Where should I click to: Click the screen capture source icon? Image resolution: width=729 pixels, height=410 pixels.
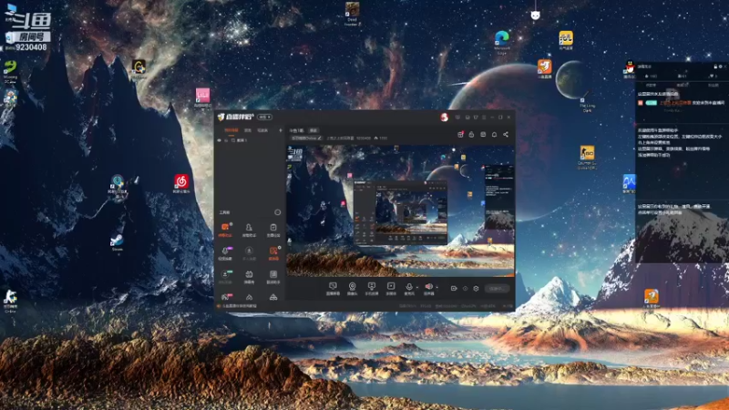point(333,288)
